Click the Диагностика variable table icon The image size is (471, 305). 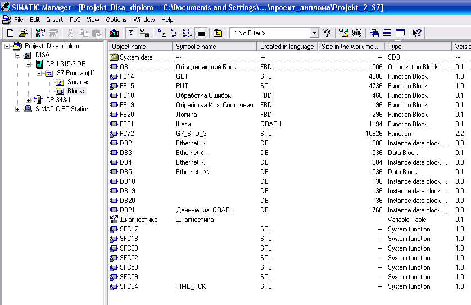tap(114, 220)
